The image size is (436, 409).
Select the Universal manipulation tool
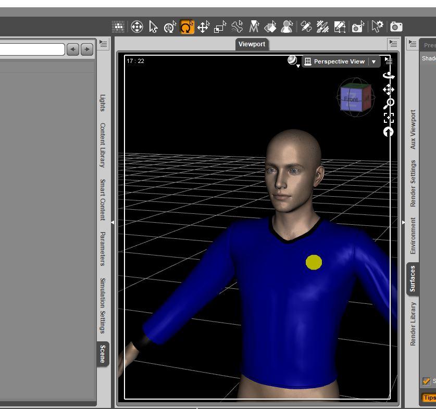pyautogui.click(x=170, y=27)
